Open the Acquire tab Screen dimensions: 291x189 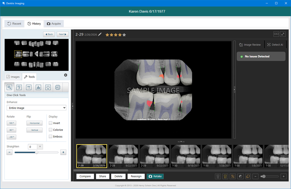pos(54,24)
